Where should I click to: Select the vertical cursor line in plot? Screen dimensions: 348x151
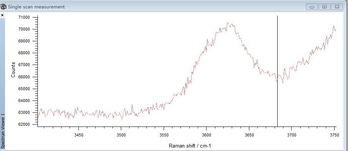click(x=277, y=71)
